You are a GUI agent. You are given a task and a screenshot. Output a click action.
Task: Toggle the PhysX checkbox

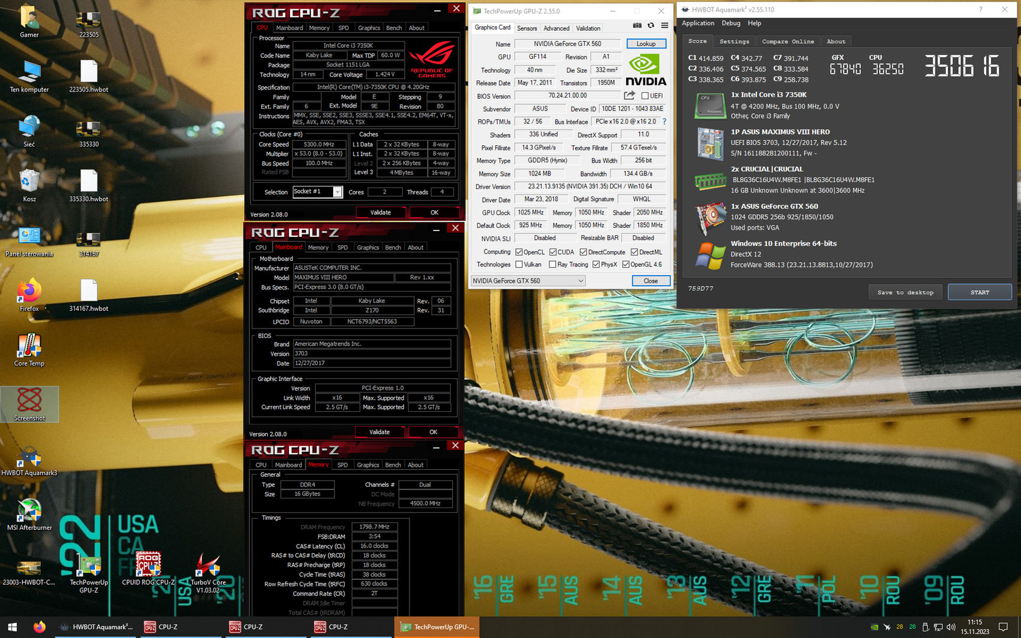596,265
